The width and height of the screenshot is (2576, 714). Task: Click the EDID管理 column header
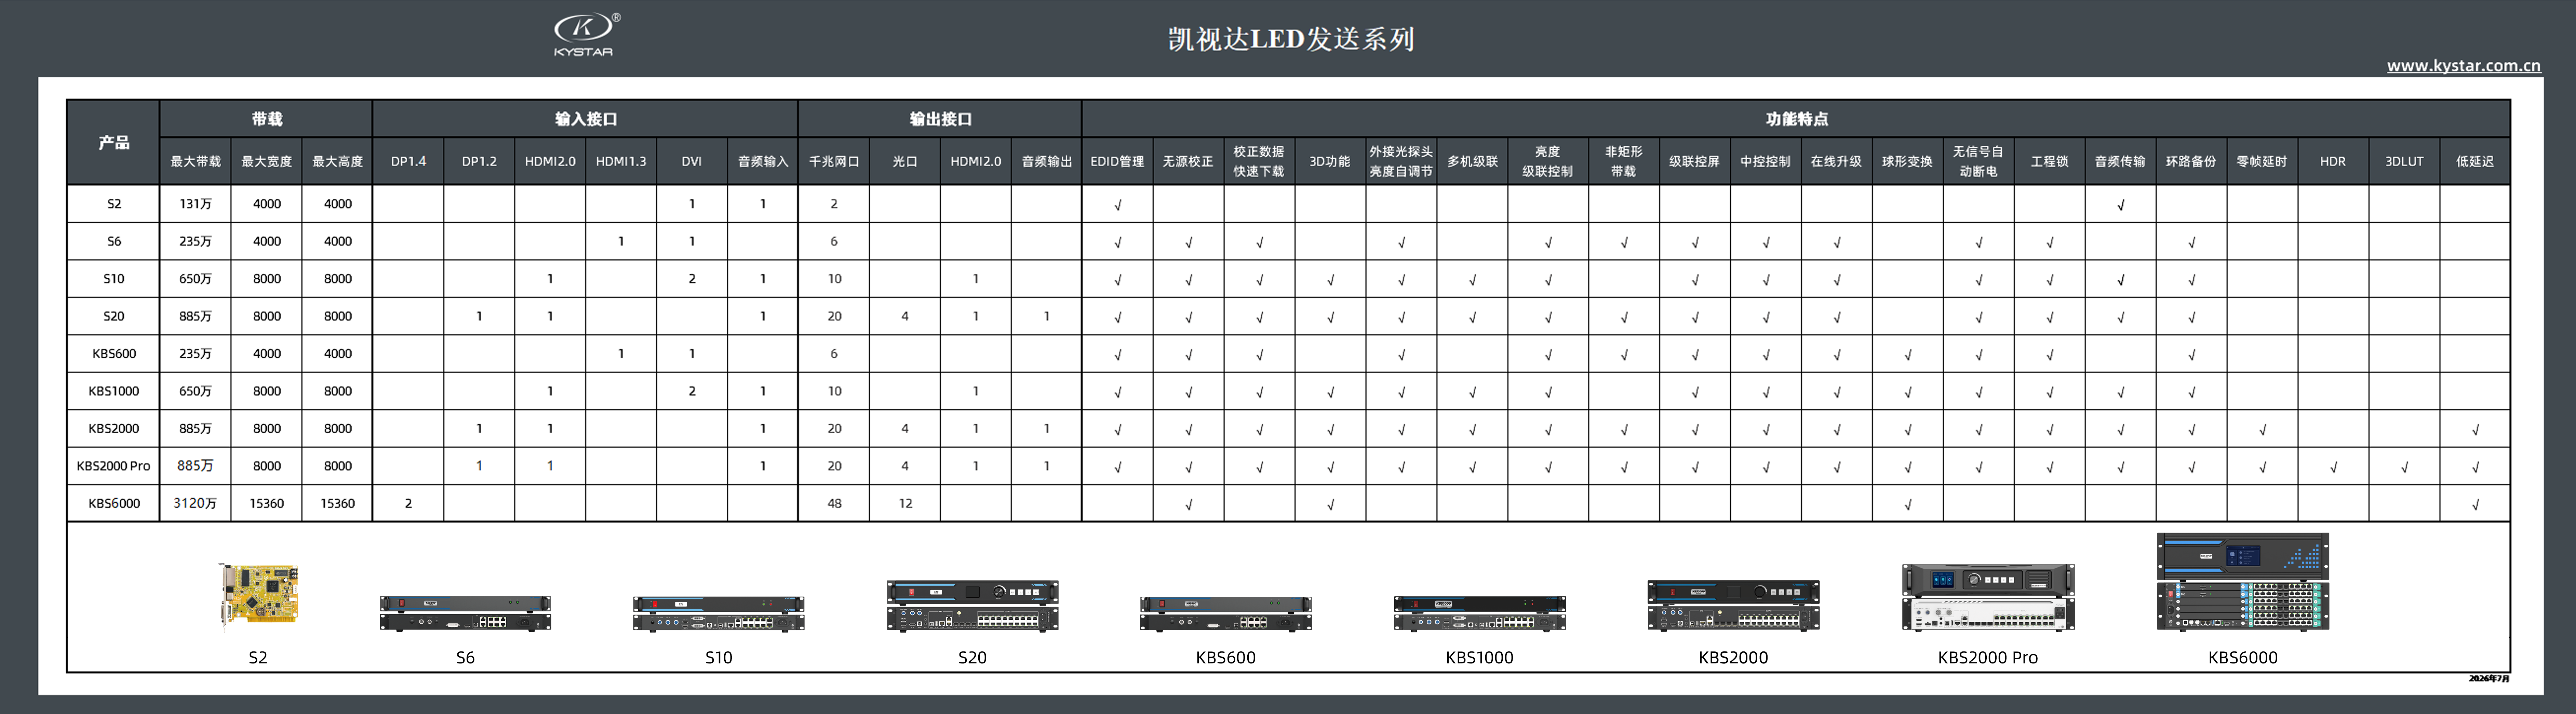coord(1117,161)
